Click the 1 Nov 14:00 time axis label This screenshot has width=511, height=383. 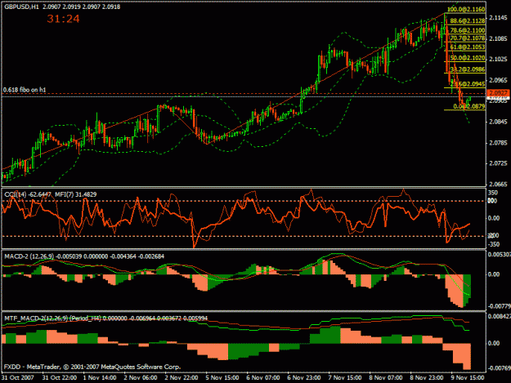point(100,378)
